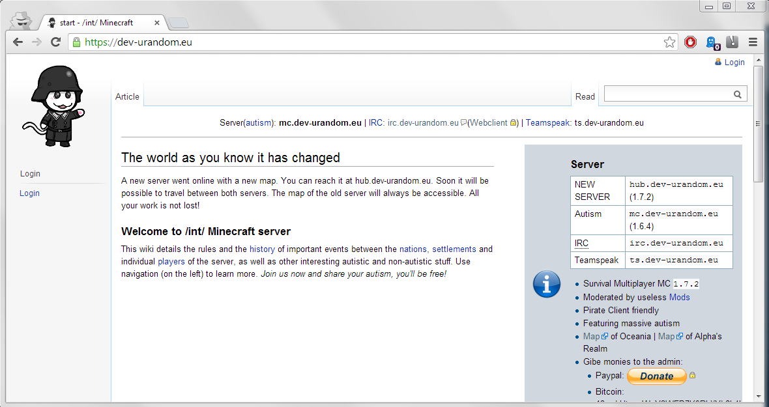Click Pirate Client friendly list item

click(621, 310)
